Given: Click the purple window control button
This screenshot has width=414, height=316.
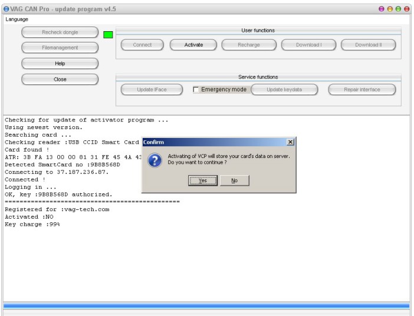Looking at the screenshot, I should click(381, 9).
